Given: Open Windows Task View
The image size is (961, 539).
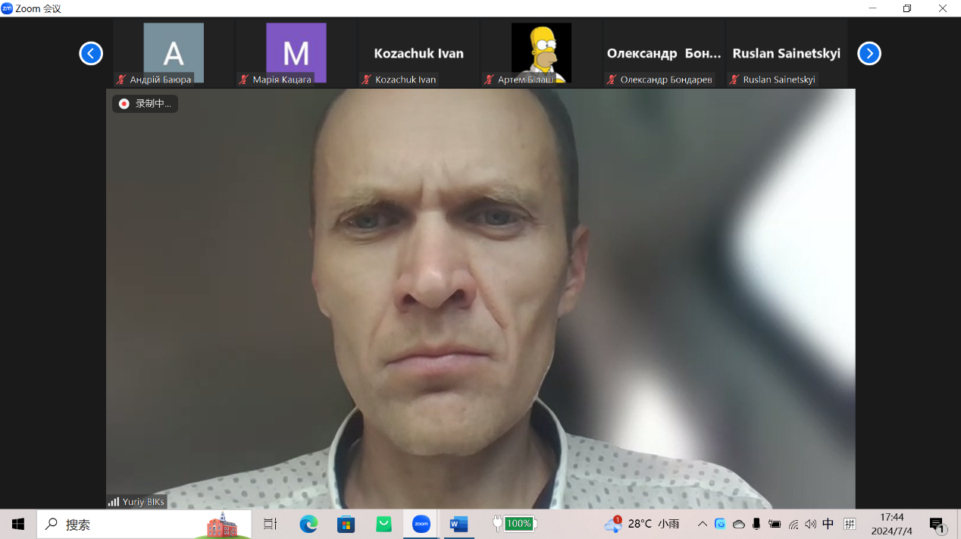Looking at the screenshot, I should tap(270, 524).
